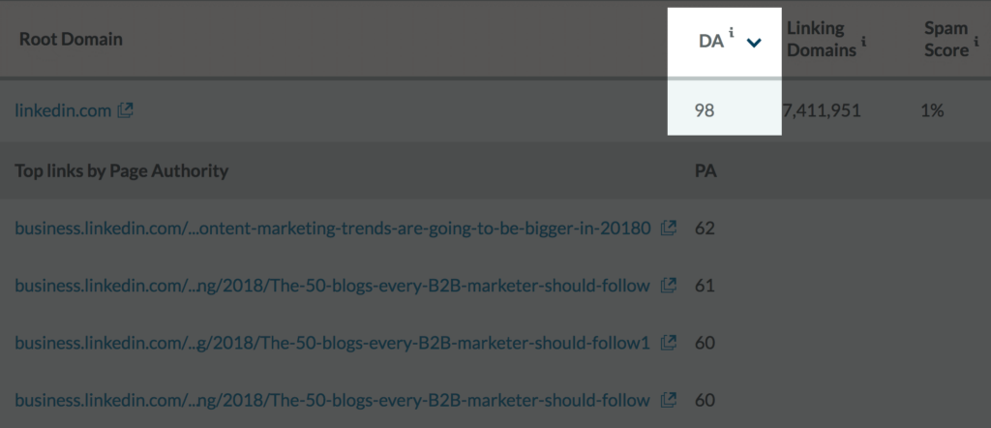
Task: Click the Linking Domains info icon
Action: [x=862, y=41]
